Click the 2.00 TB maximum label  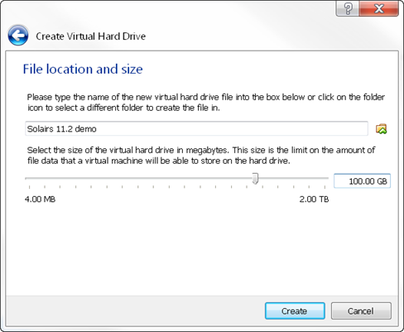pos(314,199)
